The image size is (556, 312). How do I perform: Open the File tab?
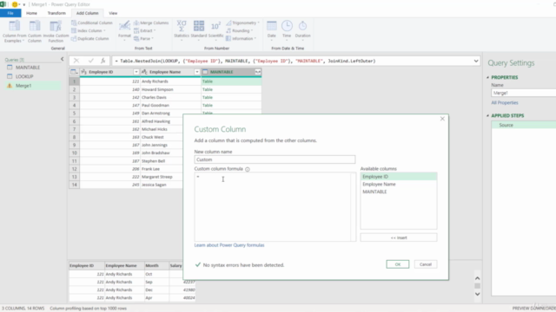point(10,13)
